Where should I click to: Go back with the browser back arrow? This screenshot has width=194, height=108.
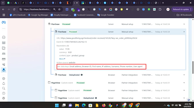[x=3, y=9]
